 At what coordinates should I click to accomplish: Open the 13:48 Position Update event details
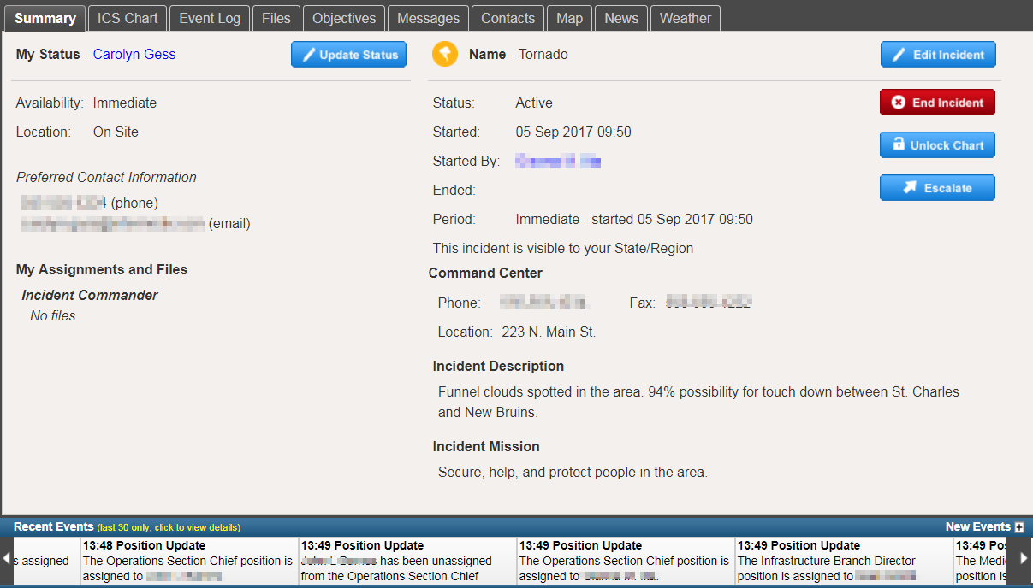(x=187, y=560)
